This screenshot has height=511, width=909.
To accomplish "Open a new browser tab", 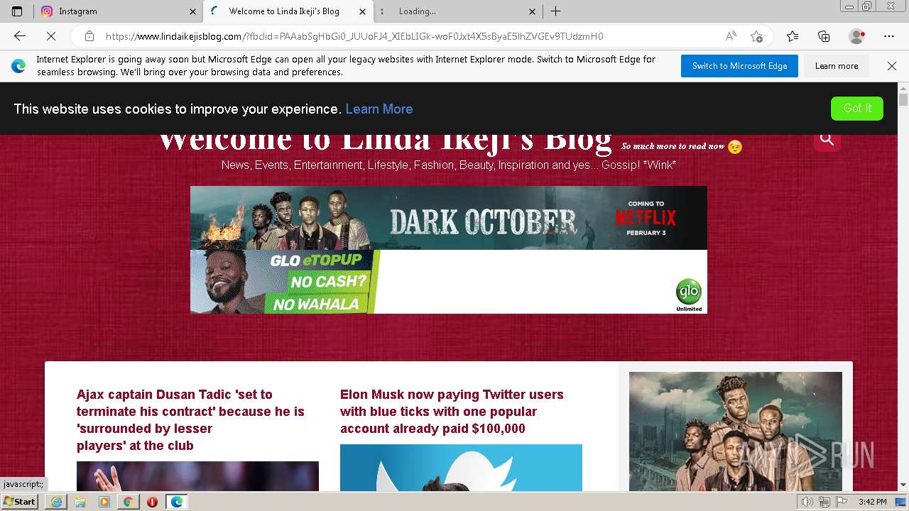I will (556, 11).
